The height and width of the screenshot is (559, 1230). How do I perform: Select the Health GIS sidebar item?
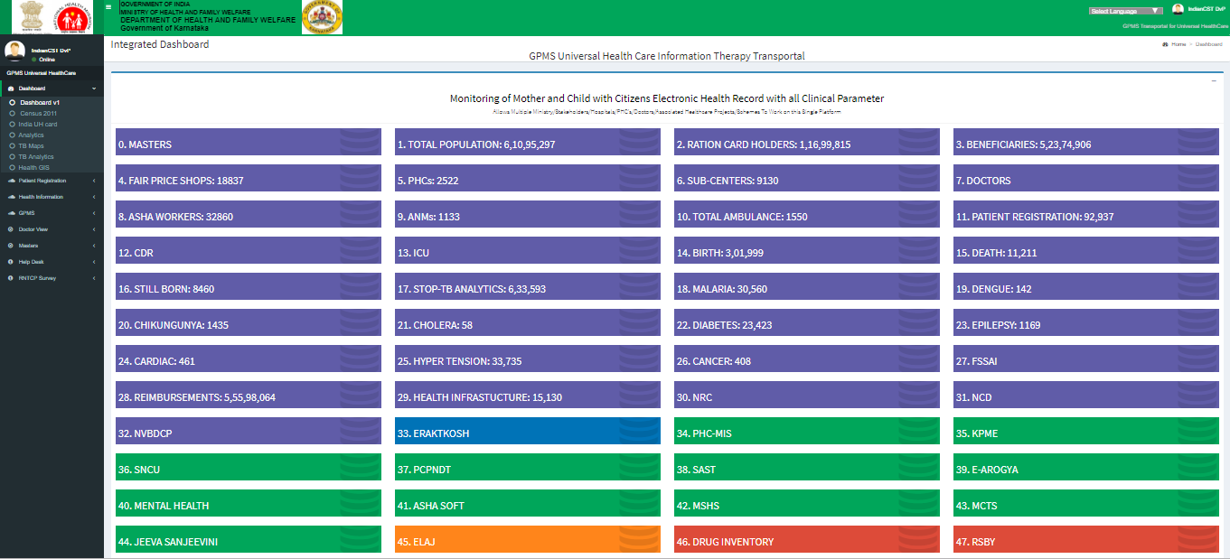[x=34, y=167]
